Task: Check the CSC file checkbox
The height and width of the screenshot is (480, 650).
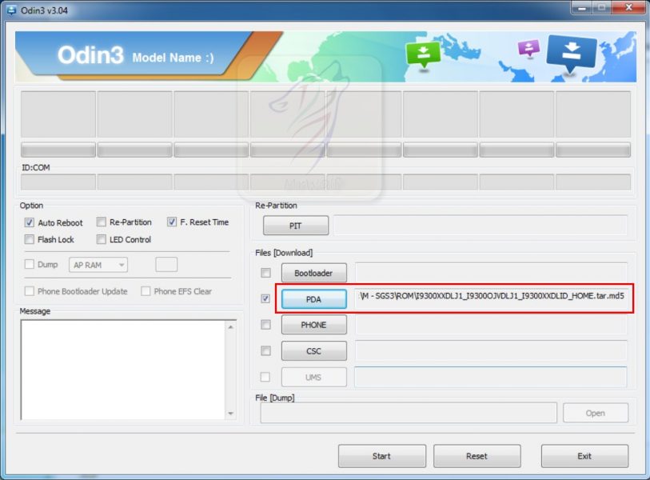Action: (265, 351)
